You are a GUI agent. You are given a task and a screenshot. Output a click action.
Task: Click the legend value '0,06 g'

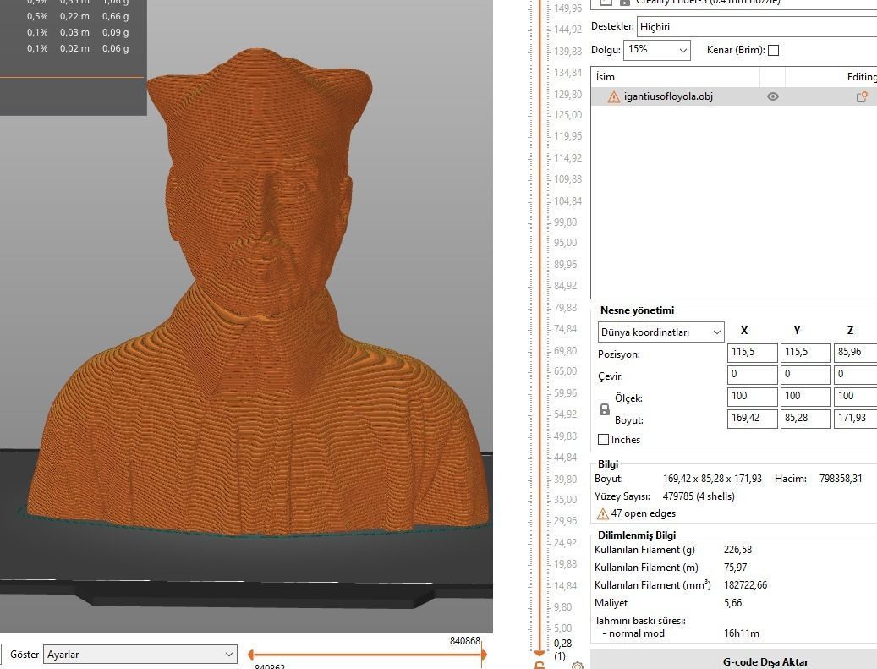(115, 49)
